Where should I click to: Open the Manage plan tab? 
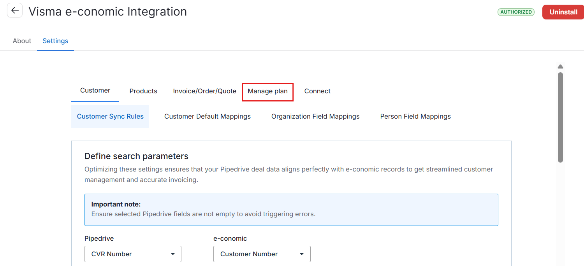[x=267, y=91]
